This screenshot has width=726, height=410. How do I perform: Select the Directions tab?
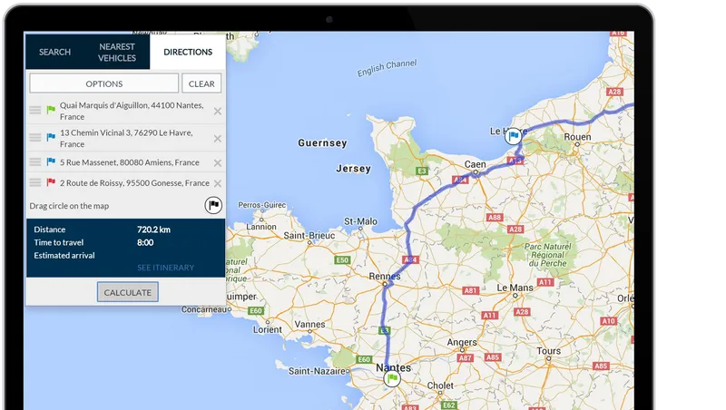tap(188, 52)
